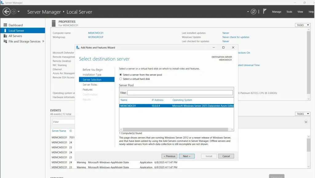315x178 pixels.
Task: Open the Help menu
Action: (x=311, y=12)
